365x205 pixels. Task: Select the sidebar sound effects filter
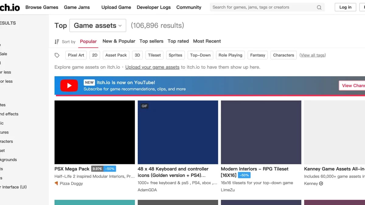coord(9,114)
